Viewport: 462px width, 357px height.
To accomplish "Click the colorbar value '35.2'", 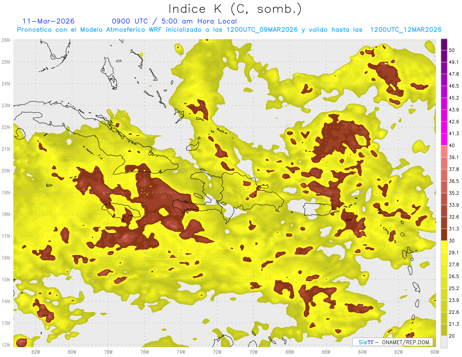I will click(x=454, y=193).
